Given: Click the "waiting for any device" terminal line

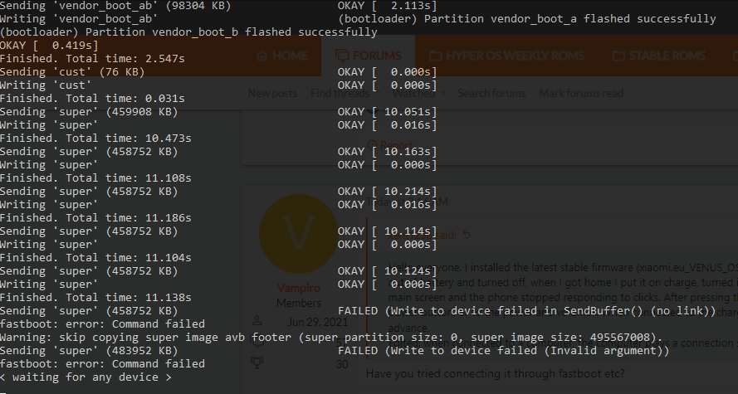Looking at the screenshot, I should pos(86,377).
